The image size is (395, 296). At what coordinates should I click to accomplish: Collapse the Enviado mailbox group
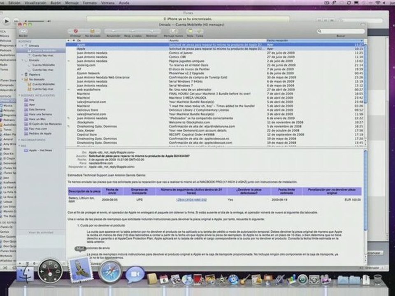22,60
